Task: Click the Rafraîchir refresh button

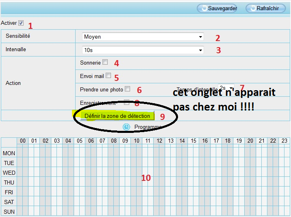Action: point(265,8)
